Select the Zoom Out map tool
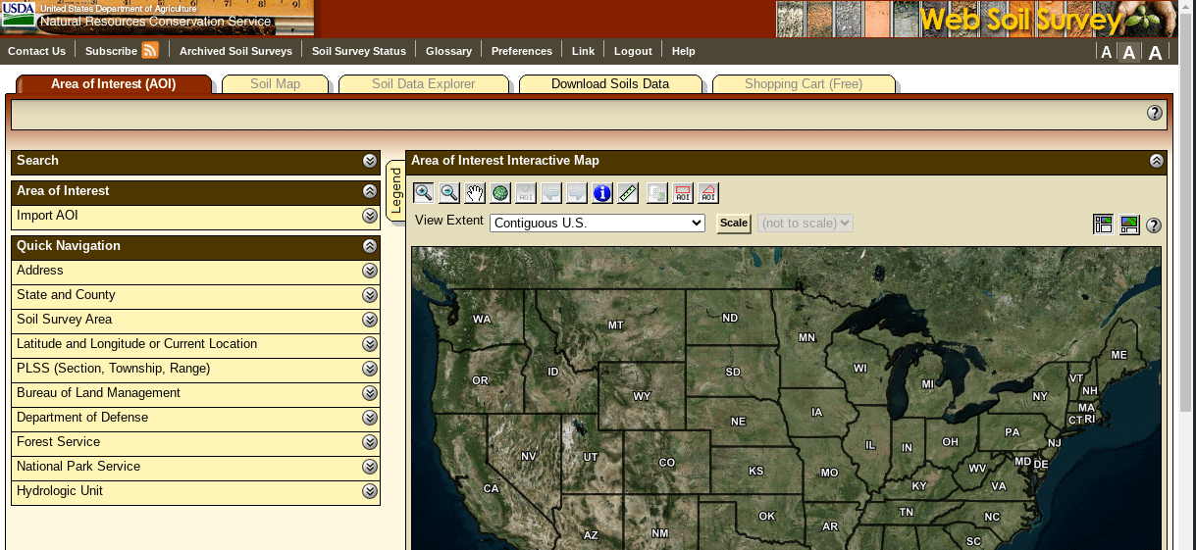1196x550 pixels. click(449, 193)
